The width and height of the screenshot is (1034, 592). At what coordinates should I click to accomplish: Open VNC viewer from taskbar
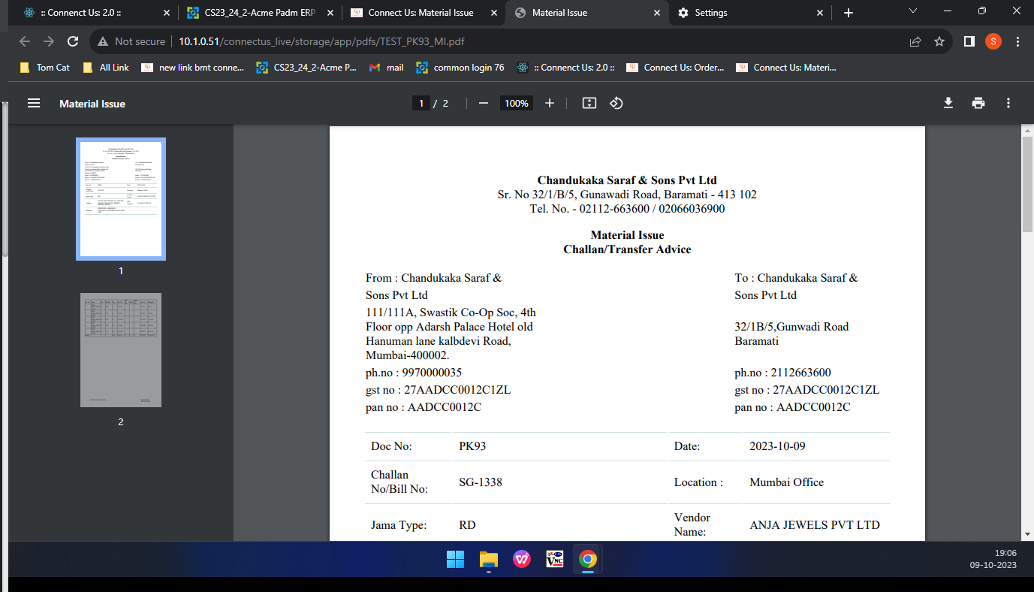pyautogui.click(x=555, y=559)
